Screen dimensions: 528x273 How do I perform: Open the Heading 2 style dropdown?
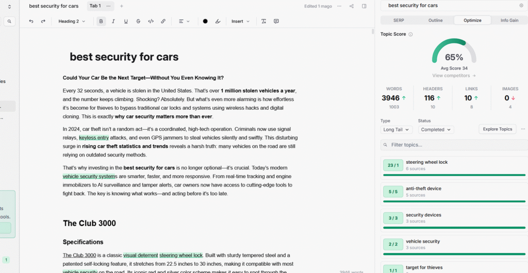71,22
